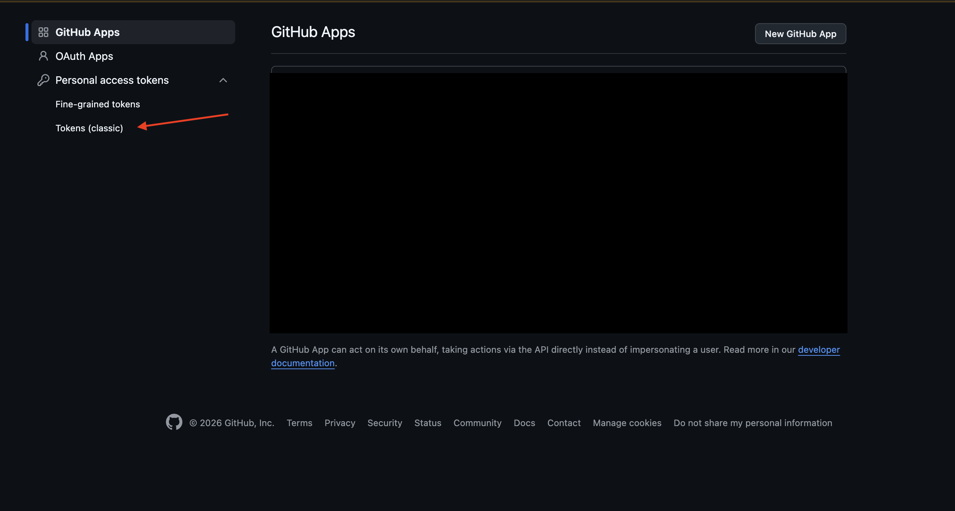Expand Personal access tokens via its chevron
Viewport: 955px width, 511px height.
coord(223,80)
